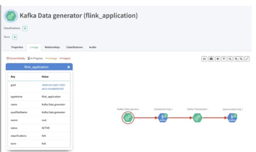
Task: Add a classification with the plus button
Action: click(x=25, y=28)
